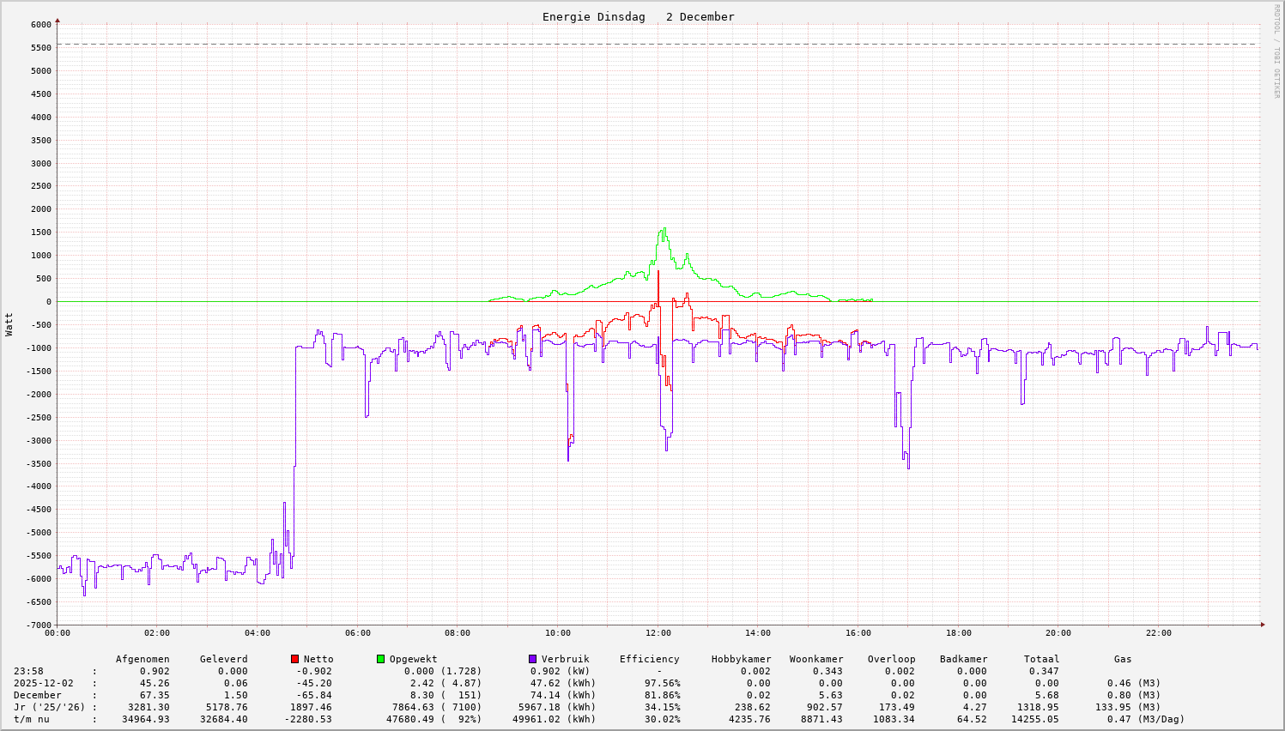Click the purple Verbruik legend swatch
Image resolution: width=1285 pixels, height=731 pixels.
[532, 659]
